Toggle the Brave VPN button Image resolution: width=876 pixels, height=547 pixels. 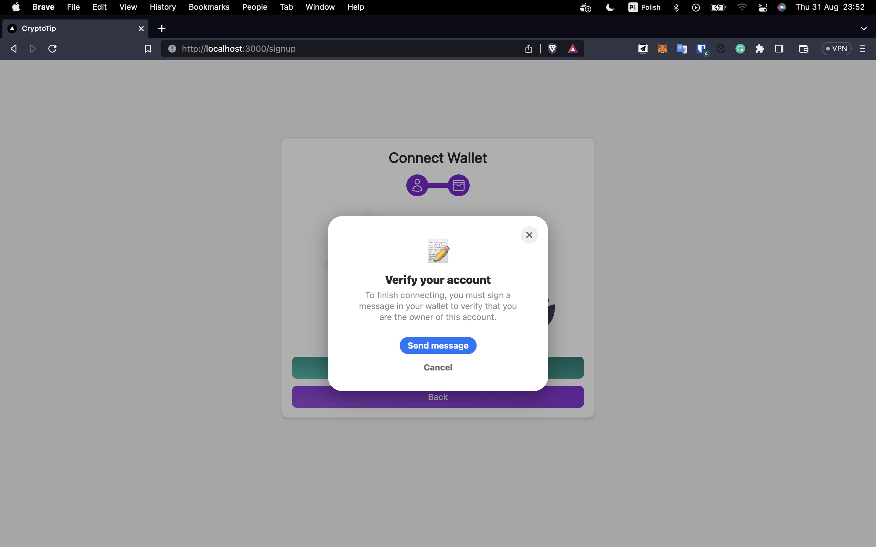click(836, 49)
